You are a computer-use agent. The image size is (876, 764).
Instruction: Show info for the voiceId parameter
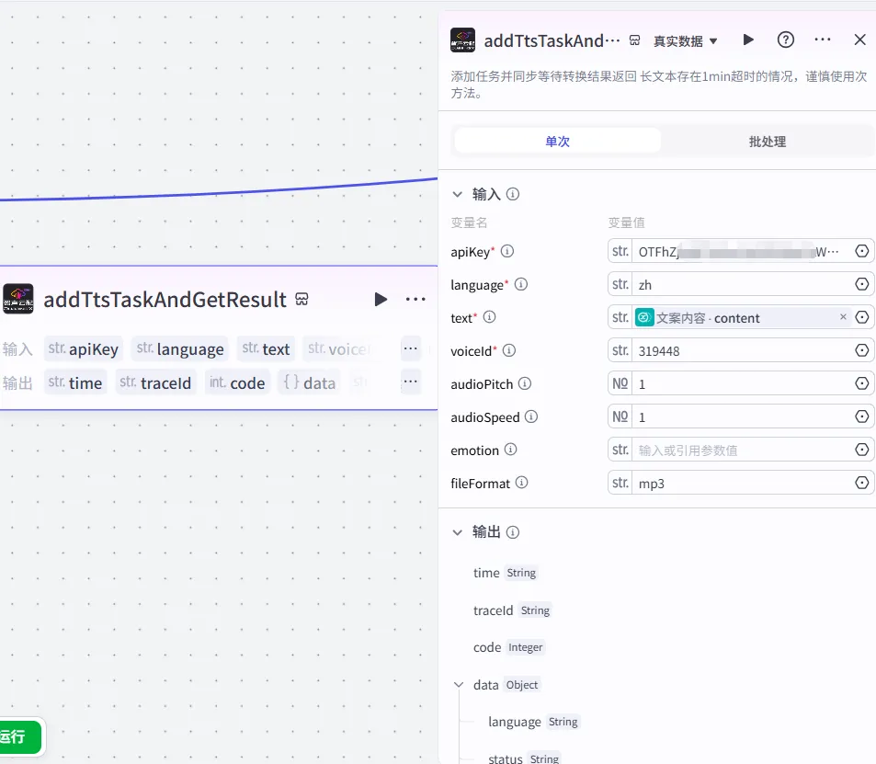(509, 350)
